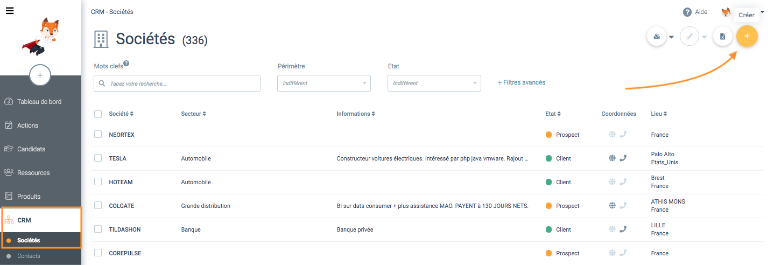Click the pencil bulk-edit icon
Viewport: 774px width, 265px height.
click(x=689, y=37)
